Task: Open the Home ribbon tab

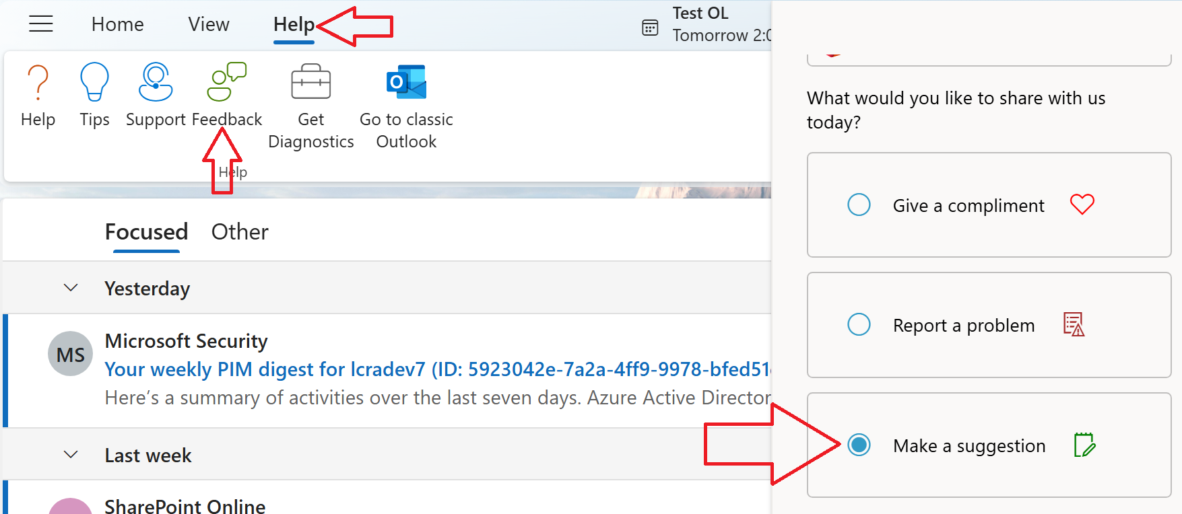Action: 117,24
